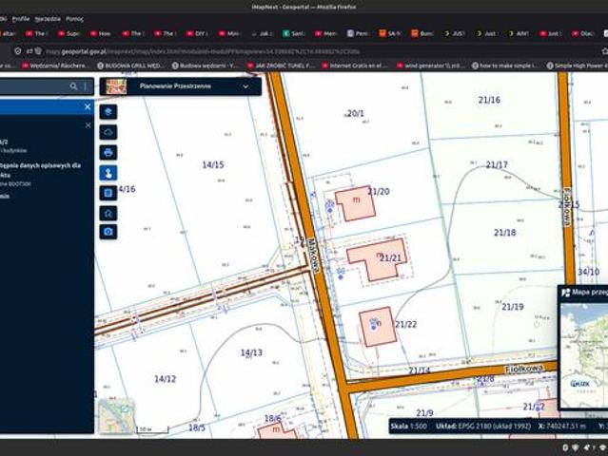Click the camera snapshot tool

coord(108,232)
